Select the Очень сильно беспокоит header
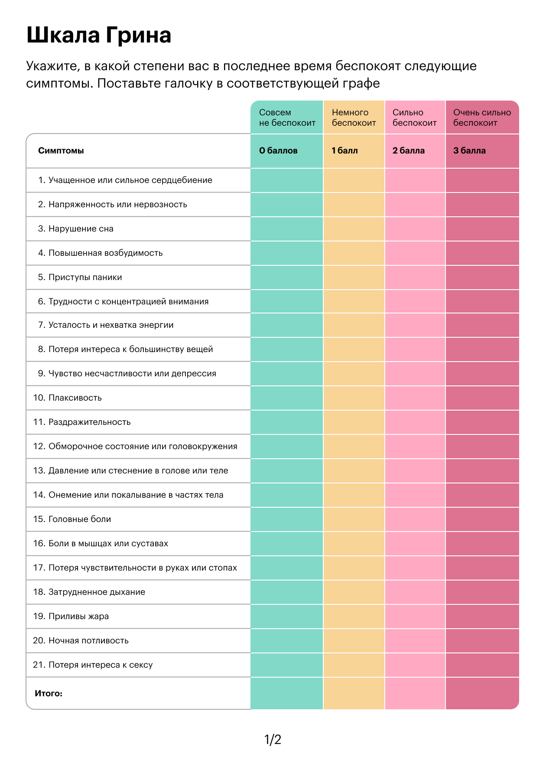546x770 pixels. point(482,117)
